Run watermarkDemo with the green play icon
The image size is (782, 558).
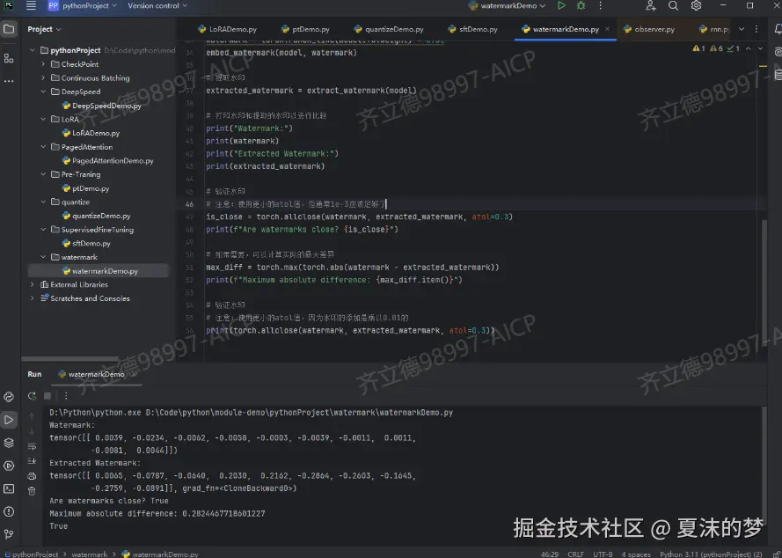pyautogui.click(x=561, y=6)
